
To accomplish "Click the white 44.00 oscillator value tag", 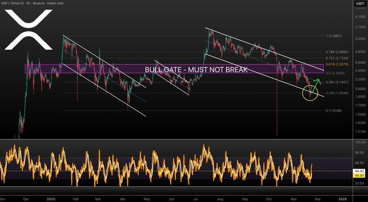I will tap(360, 170).
